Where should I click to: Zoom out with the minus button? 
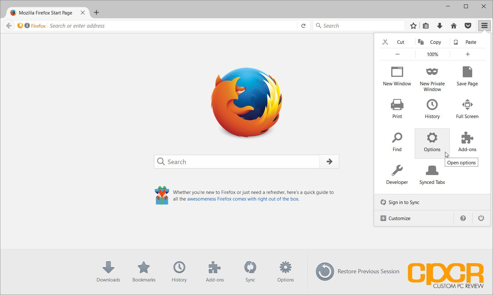coord(397,54)
